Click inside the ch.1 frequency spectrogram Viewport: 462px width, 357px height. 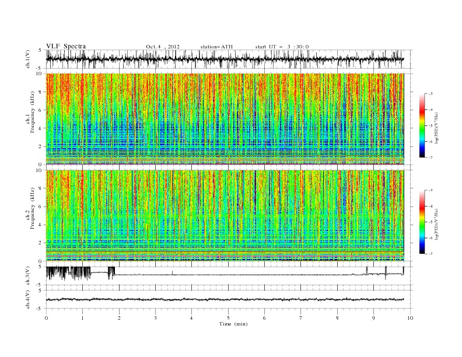click(x=225, y=119)
